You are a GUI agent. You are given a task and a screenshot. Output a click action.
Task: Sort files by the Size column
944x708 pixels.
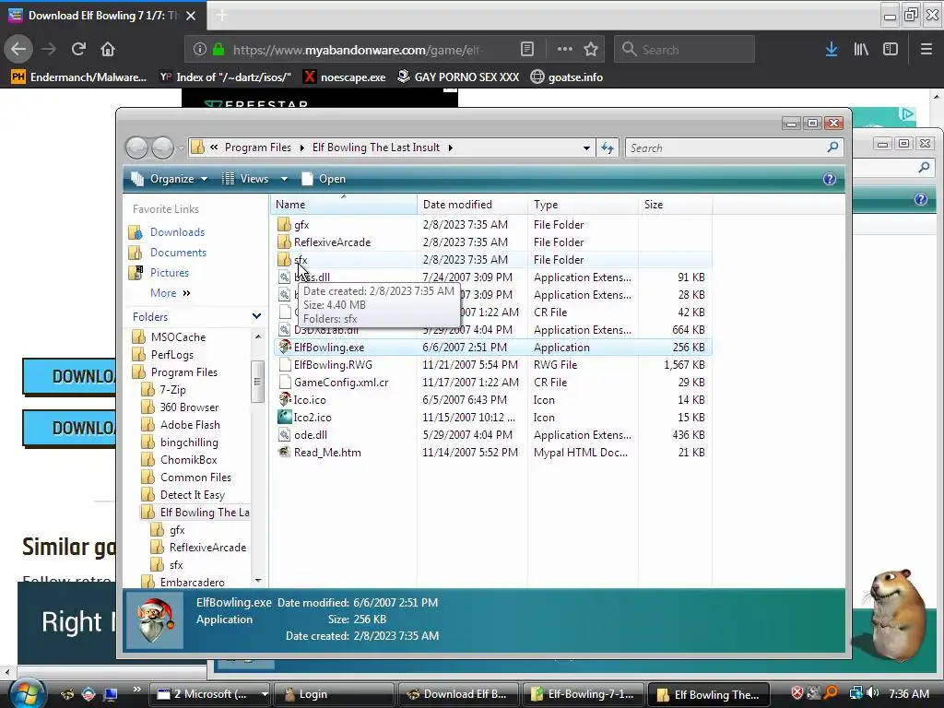[x=676, y=205]
